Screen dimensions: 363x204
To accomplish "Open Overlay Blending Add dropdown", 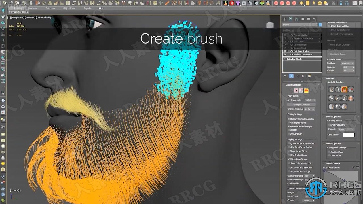I will pos(309,176).
